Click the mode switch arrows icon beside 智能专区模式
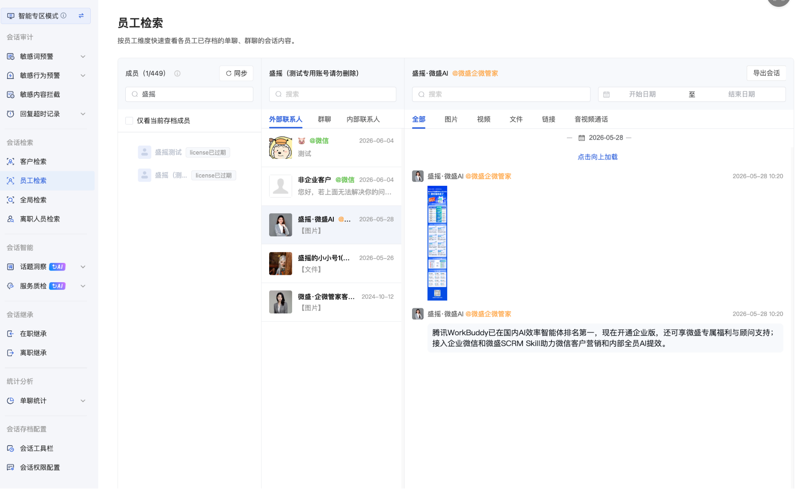This screenshot has width=801, height=489. 81,16
